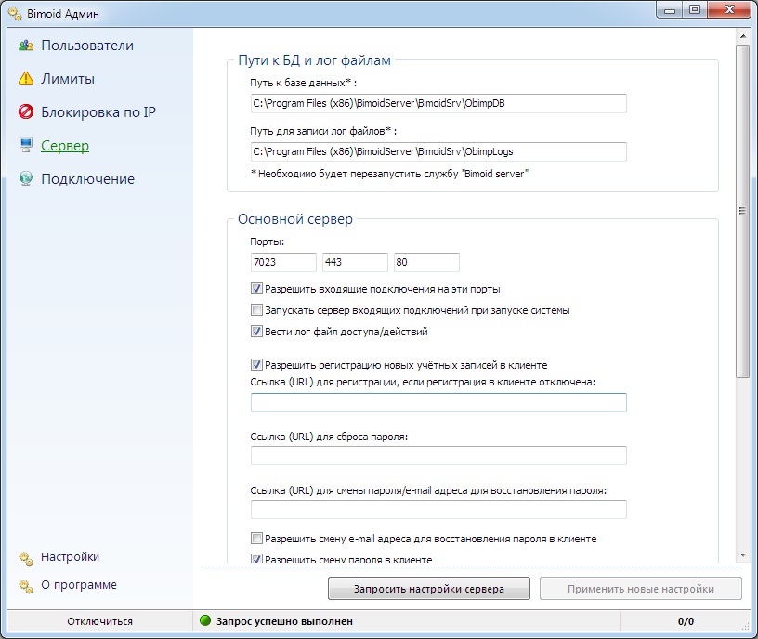Open the О программе page

[79, 585]
